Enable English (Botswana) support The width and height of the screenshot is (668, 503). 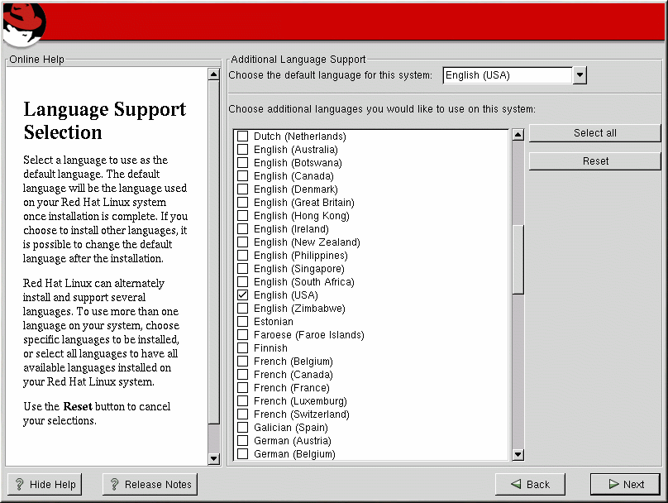242,162
